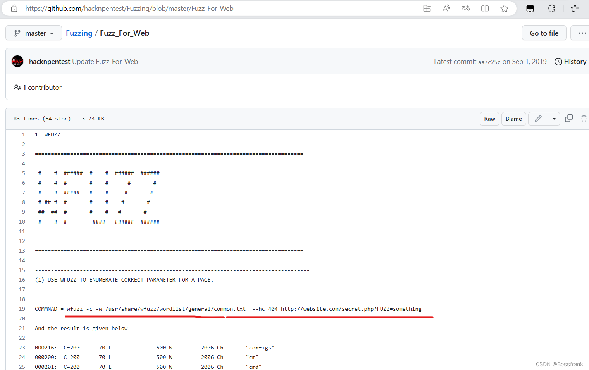This screenshot has height=370, width=589.
Task: Click the "configs" result entry
Action: coord(260,348)
